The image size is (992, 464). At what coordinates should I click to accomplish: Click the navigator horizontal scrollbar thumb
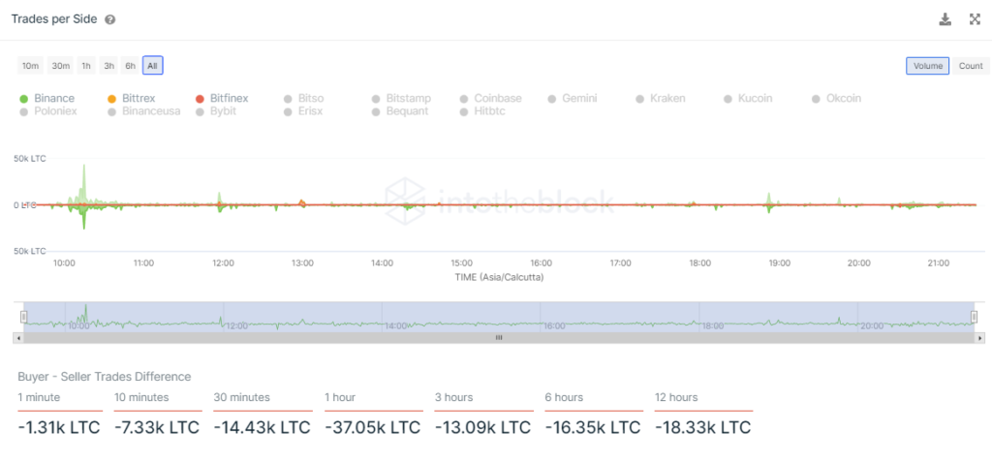[x=499, y=338]
